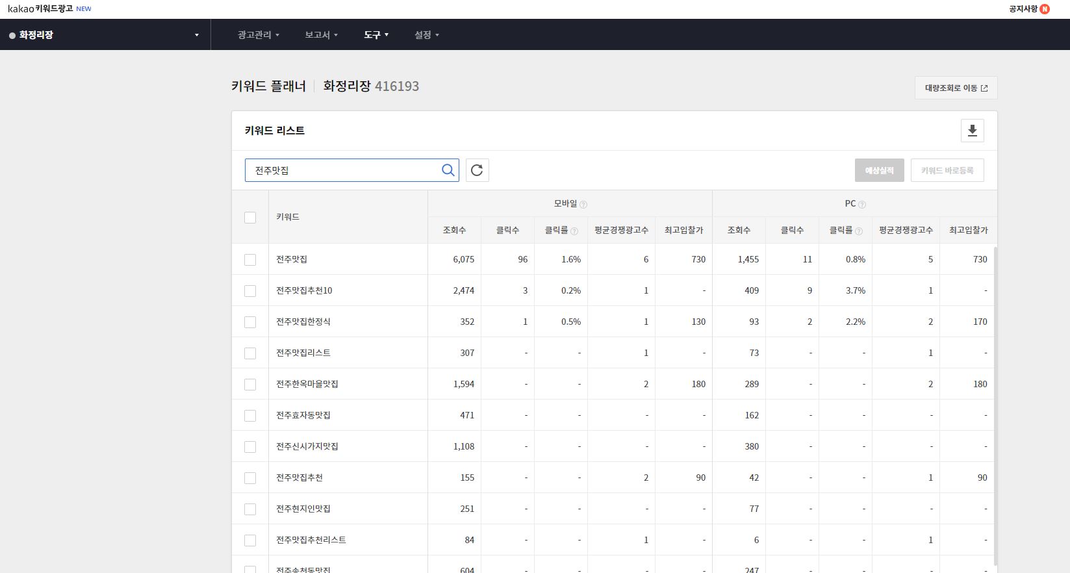The image size is (1070, 573).
Task: Toggle the select-all keywords checkbox
Action: [x=250, y=218]
